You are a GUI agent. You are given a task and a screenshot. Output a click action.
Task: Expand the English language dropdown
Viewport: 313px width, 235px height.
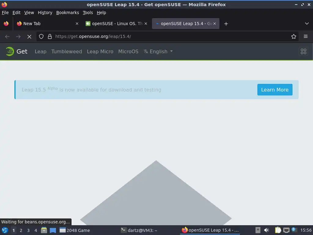158,51
